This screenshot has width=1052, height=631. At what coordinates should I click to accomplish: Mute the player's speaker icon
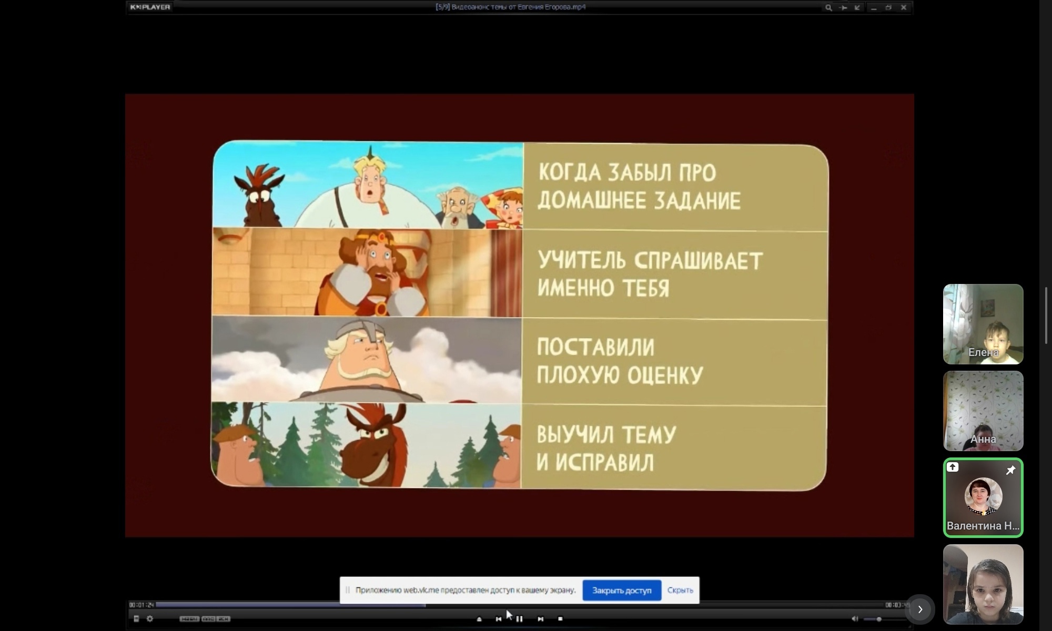pyautogui.click(x=855, y=619)
